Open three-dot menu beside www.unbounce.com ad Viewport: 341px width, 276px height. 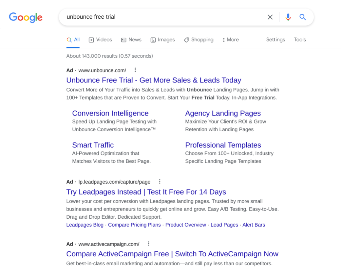pyautogui.click(x=135, y=70)
